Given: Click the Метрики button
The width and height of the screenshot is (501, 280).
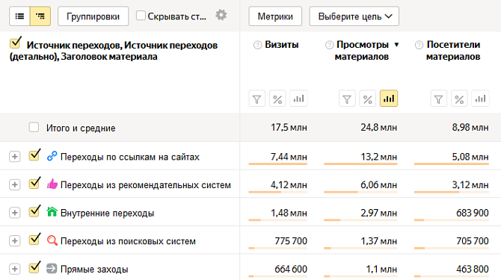Looking at the screenshot, I should point(275,16).
